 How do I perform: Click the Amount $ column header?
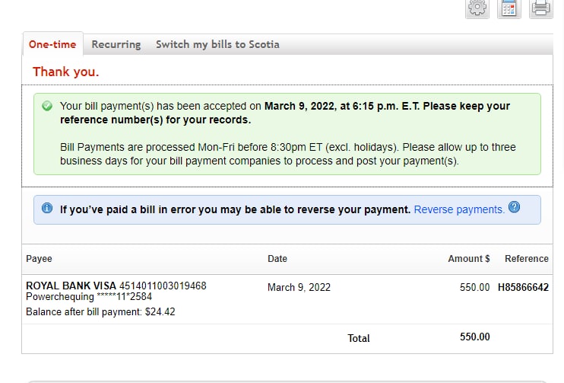point(469,259)
